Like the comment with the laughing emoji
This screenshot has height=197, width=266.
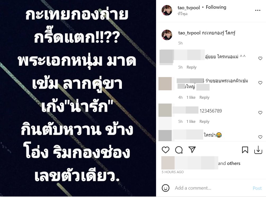click(260, 137)
